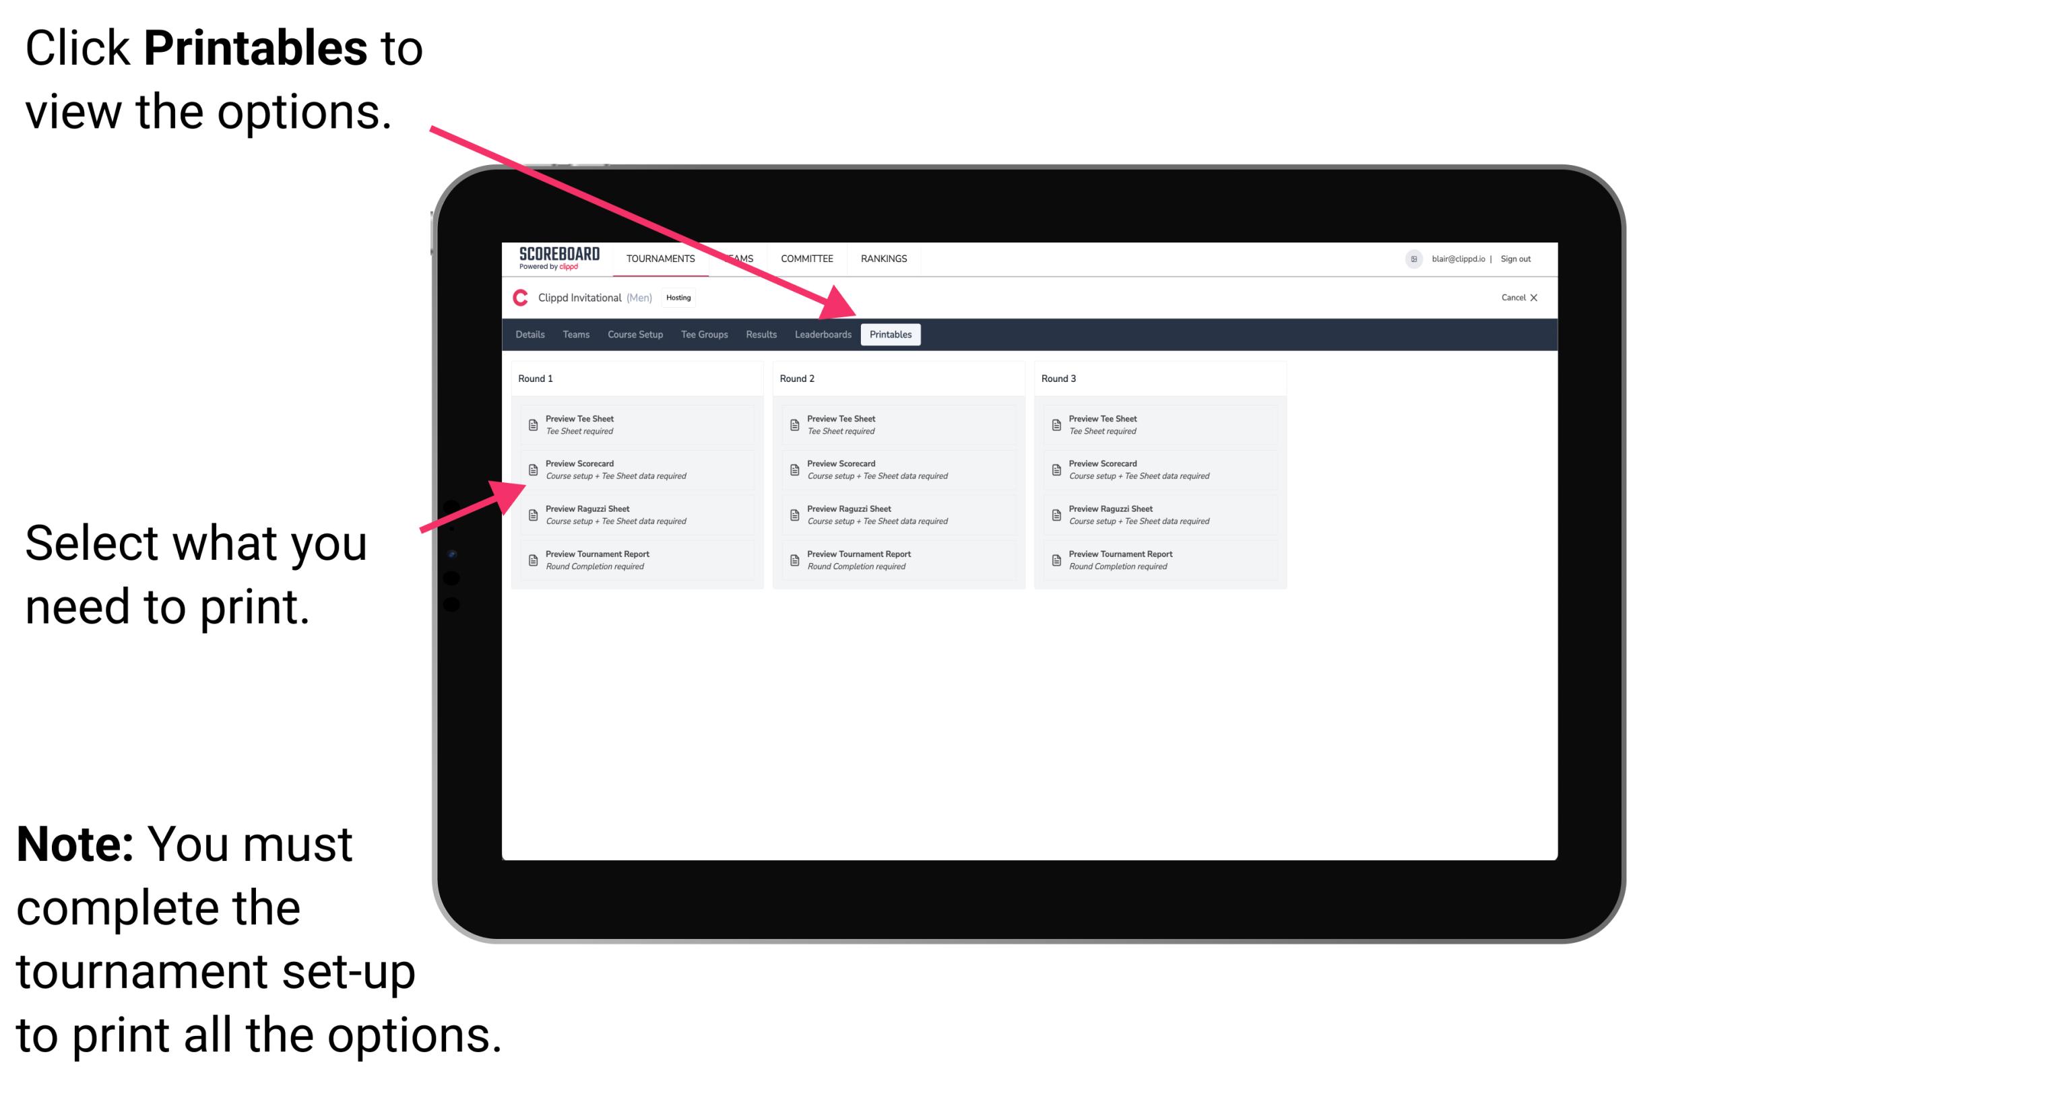Click the Leaderboards tab

click(823, 335)
